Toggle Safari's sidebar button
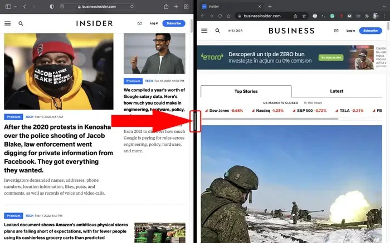The image size is (390, 243). click(x=8, y=7)
